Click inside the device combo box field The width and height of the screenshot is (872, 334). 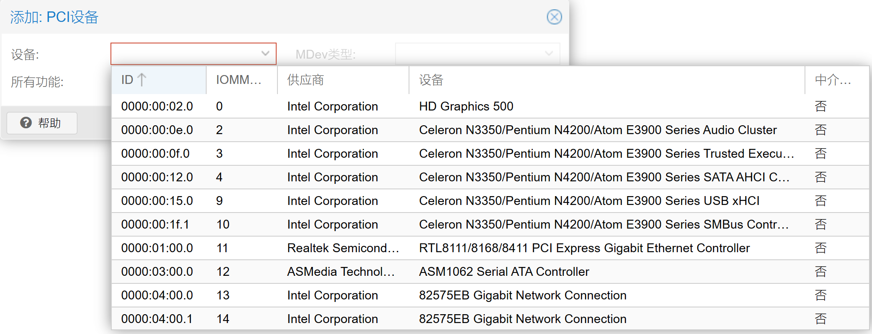coord(186,54)
